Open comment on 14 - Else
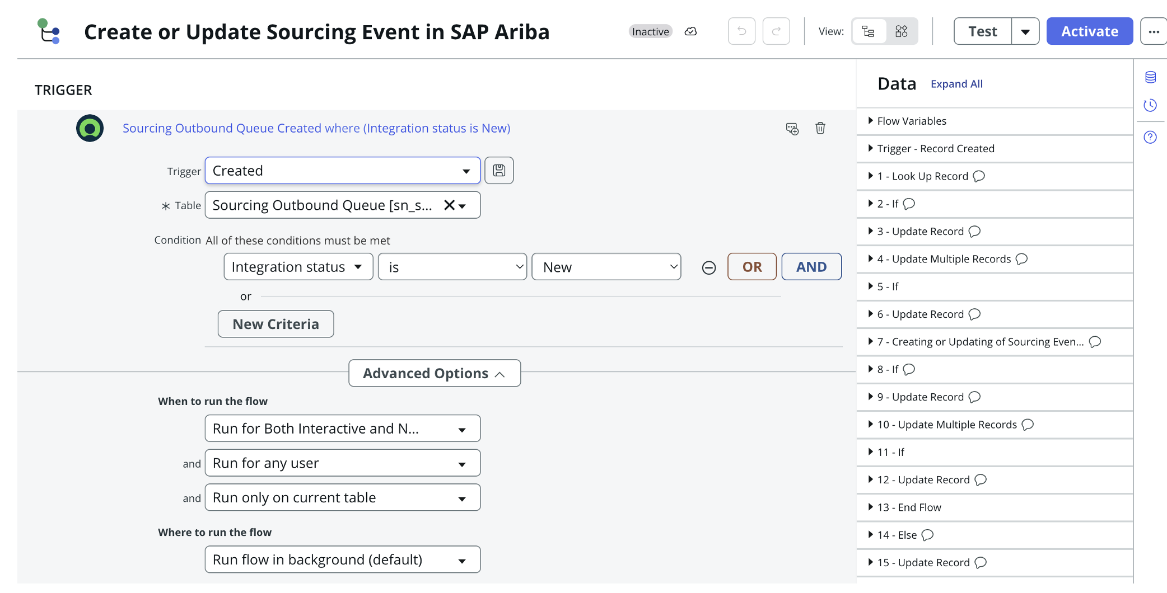 pos(927,535)
